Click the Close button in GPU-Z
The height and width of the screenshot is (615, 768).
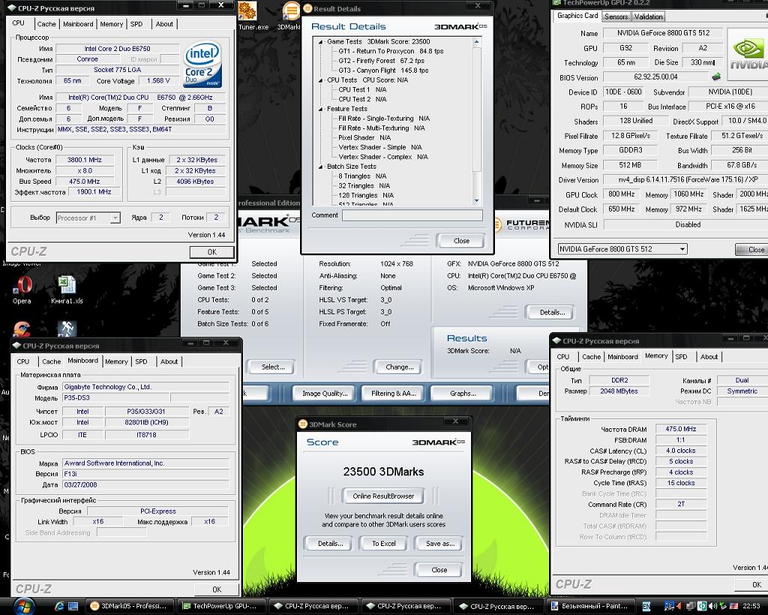tap(753, 250)
